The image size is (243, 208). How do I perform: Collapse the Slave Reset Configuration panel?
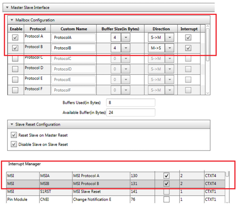[x=12, y=124]
